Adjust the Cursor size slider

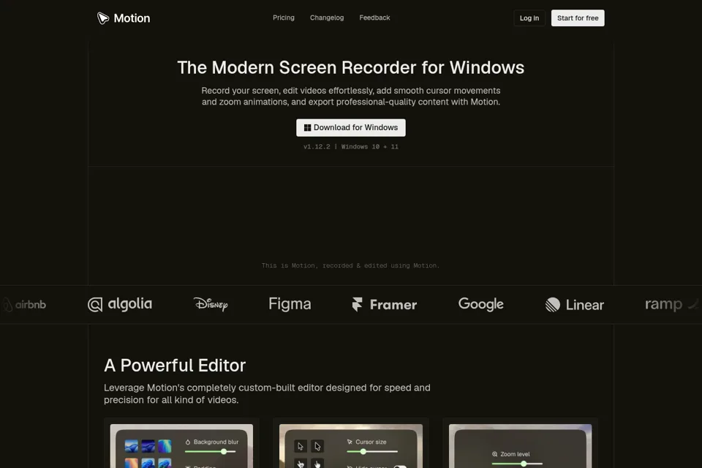point(372,451)
